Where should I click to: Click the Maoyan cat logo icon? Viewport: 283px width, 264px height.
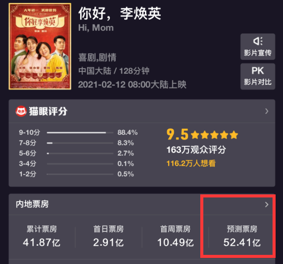[21, 111]
